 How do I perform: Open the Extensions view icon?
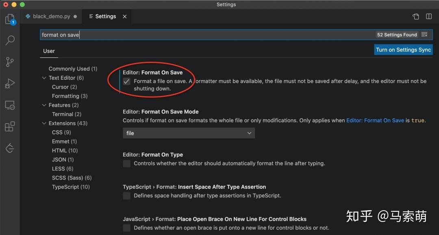[10, 126]
